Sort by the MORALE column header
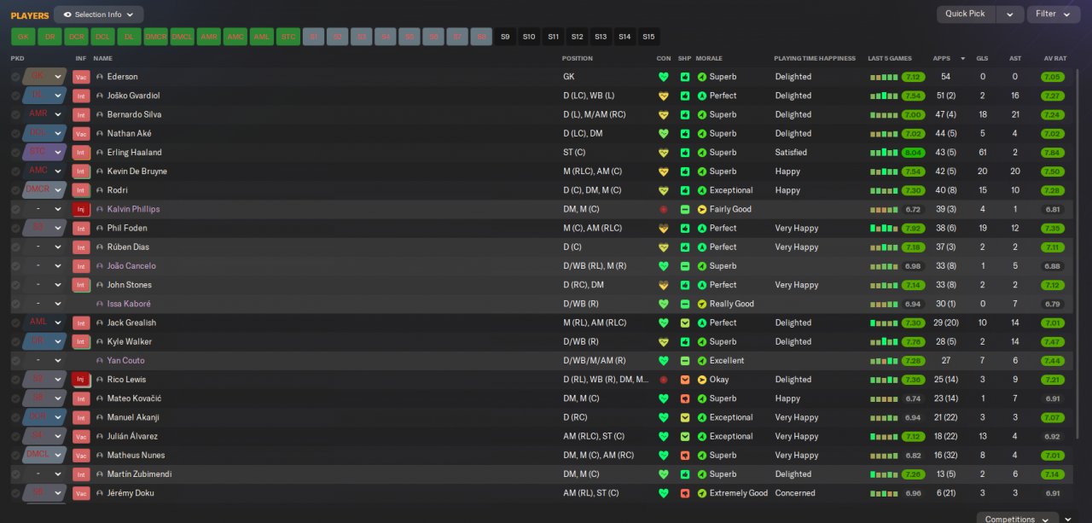Screen dimensions: 1092x523 click(709, 59)
